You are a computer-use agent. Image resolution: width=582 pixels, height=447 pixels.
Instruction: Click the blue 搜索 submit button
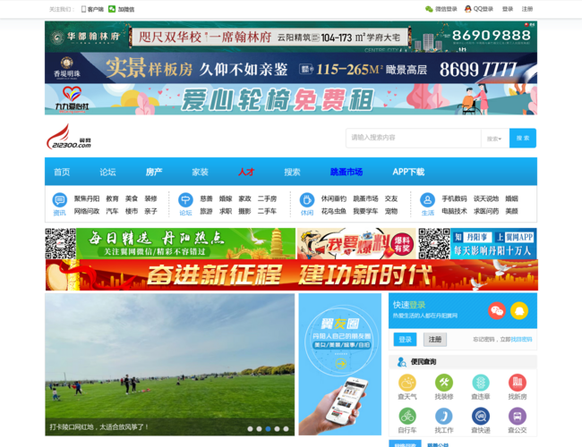click(x=523, y=138)
